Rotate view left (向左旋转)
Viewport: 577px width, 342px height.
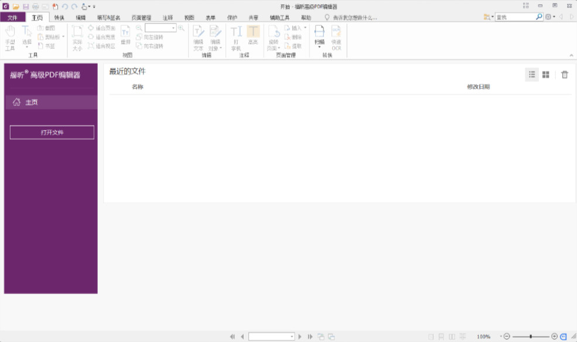(149, 37)
